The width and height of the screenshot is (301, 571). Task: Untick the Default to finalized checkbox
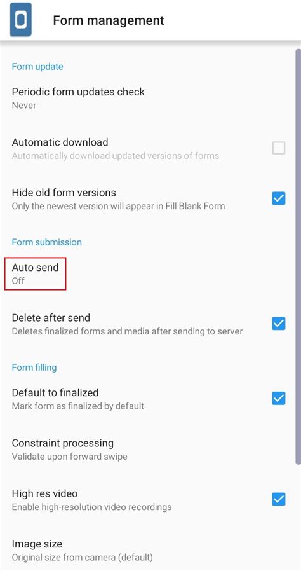tap(279, 399)
